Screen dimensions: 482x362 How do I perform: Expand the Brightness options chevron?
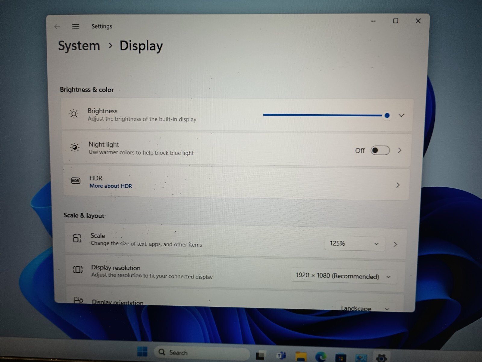pos(401,115)
